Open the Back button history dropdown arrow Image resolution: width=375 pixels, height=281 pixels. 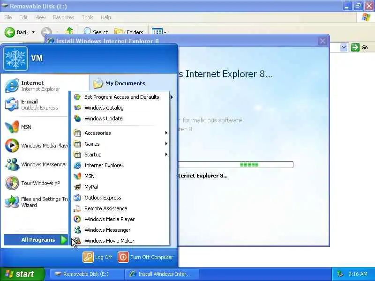point(33,32)
